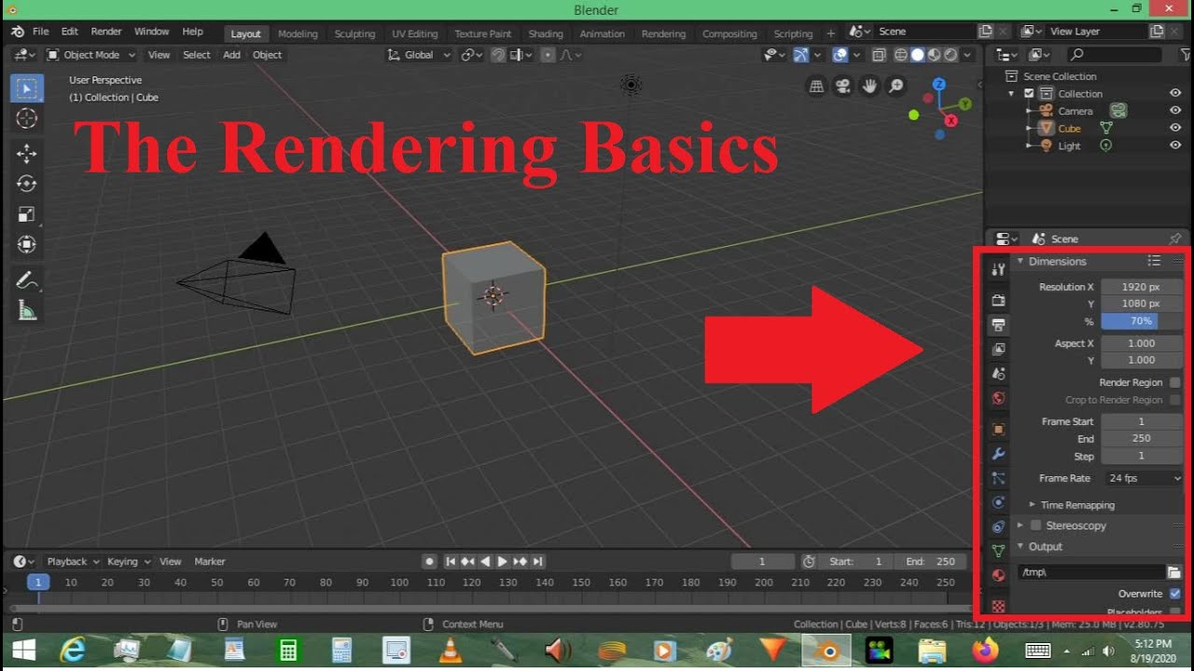This screenshot has height=671, width=1194.
Task: Toggle X-ray display in viewport header
Action: (880, 55)
